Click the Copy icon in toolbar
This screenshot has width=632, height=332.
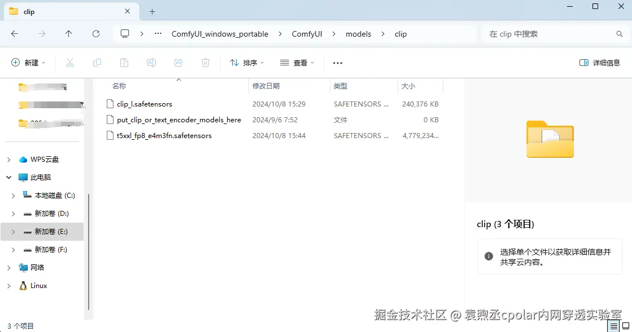click(x=97, y=63)
